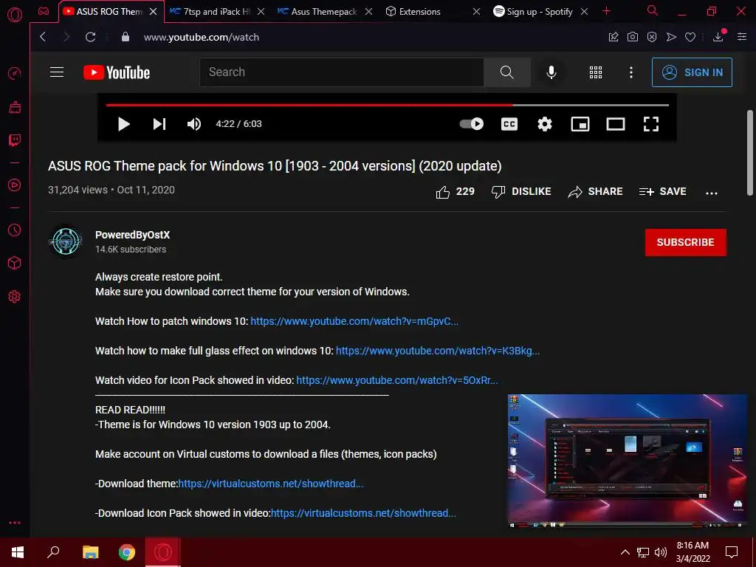Screen dimensions: 756x567
Task: Open Settings gear in Opera sidebar
Action: (15, 297)
